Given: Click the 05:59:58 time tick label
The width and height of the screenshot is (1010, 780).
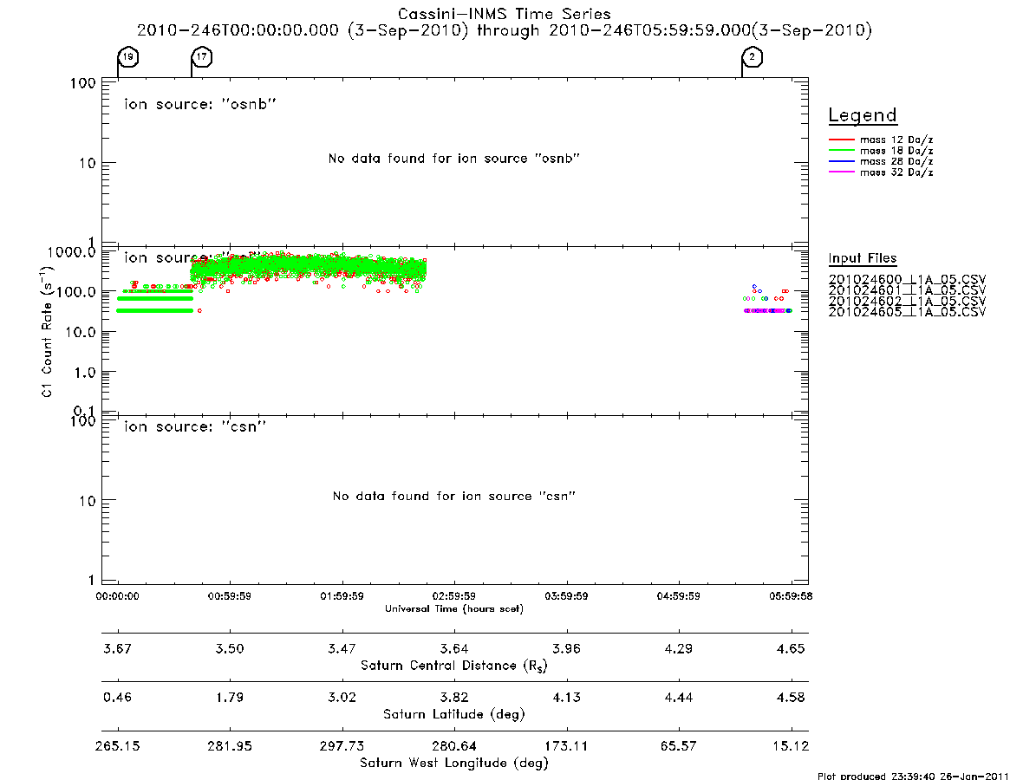Looking at the screenshot, I should 791,596.
